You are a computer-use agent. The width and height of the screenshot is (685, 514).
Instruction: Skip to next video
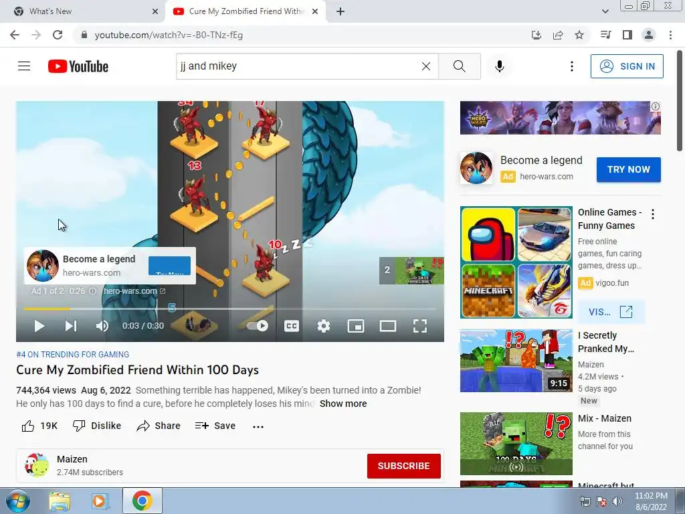pos(71,326)
